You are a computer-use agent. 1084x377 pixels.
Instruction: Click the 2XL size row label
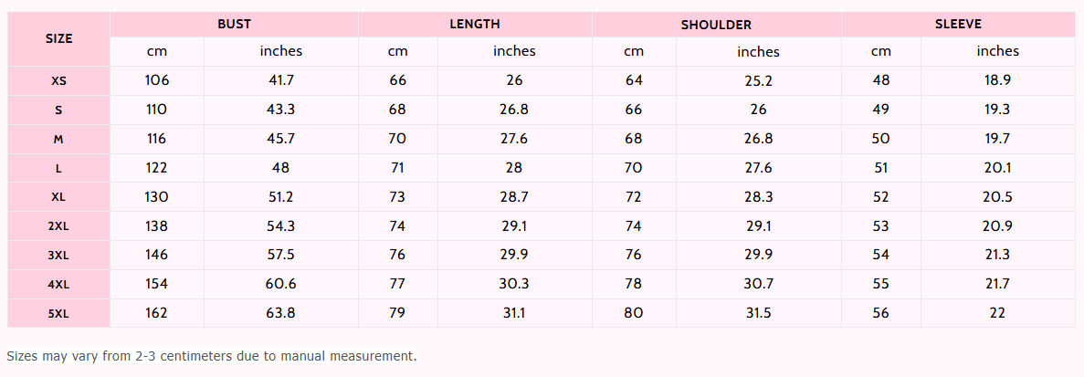58,225
